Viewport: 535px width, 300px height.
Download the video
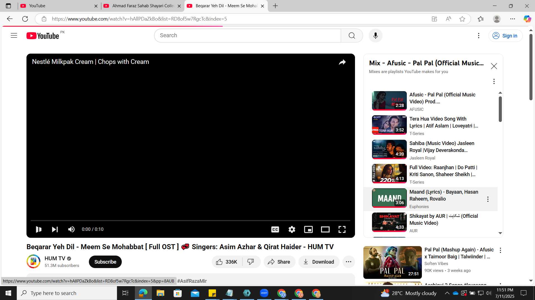click(x=319, y=262)
